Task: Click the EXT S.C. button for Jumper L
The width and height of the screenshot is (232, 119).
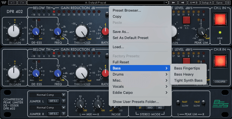Action: click(54, 101)
